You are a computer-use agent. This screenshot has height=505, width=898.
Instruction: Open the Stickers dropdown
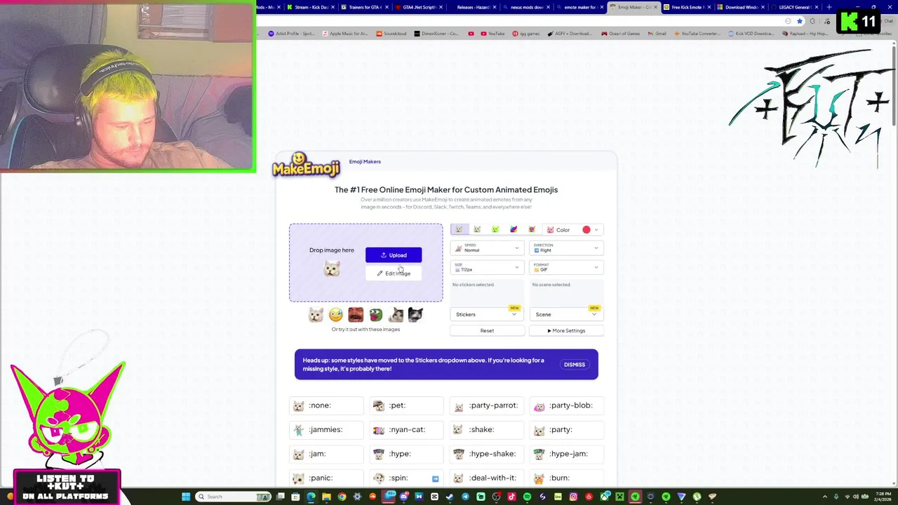click(x=487, y=314)
